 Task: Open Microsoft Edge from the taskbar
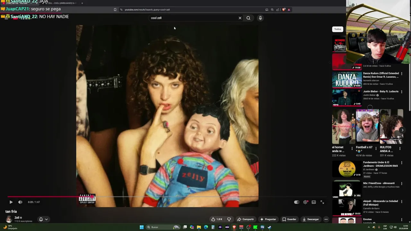(206, 227)
